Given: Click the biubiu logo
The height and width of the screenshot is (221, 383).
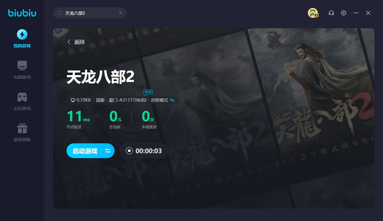Looking at the screenshot, I should pos(22,13).
